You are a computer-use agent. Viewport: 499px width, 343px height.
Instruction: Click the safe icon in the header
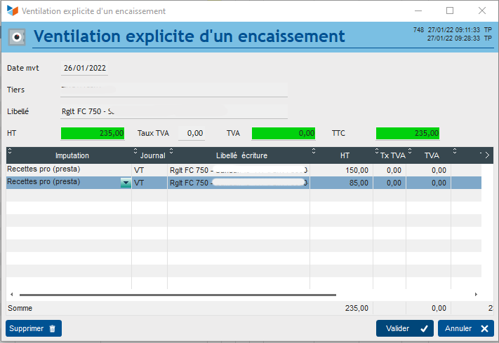[x=16, y=36]
